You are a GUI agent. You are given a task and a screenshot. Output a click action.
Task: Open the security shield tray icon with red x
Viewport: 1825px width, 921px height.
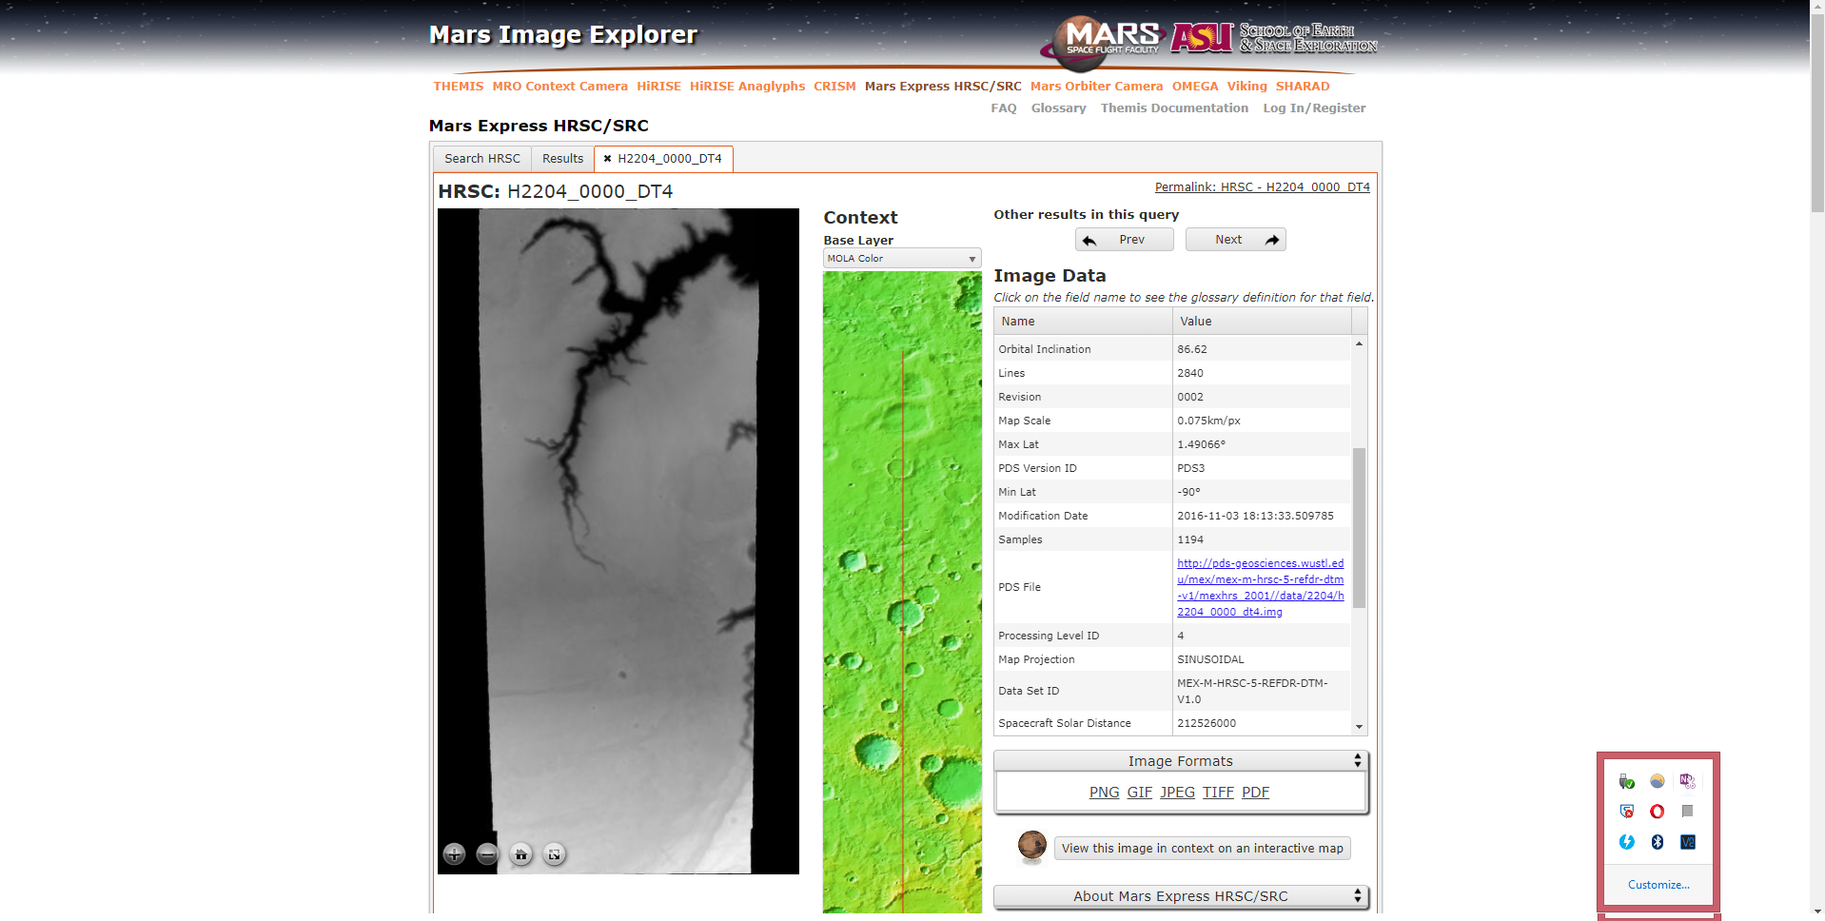[1627, 812]
